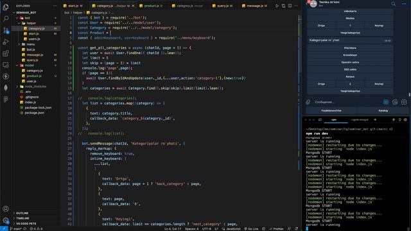Image resolution: width=411 pixels, height=231 pixels.
Task: Open the Extensions view
Action: 6,53
